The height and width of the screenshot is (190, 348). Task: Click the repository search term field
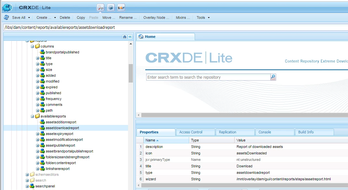(x=208, y=77)
